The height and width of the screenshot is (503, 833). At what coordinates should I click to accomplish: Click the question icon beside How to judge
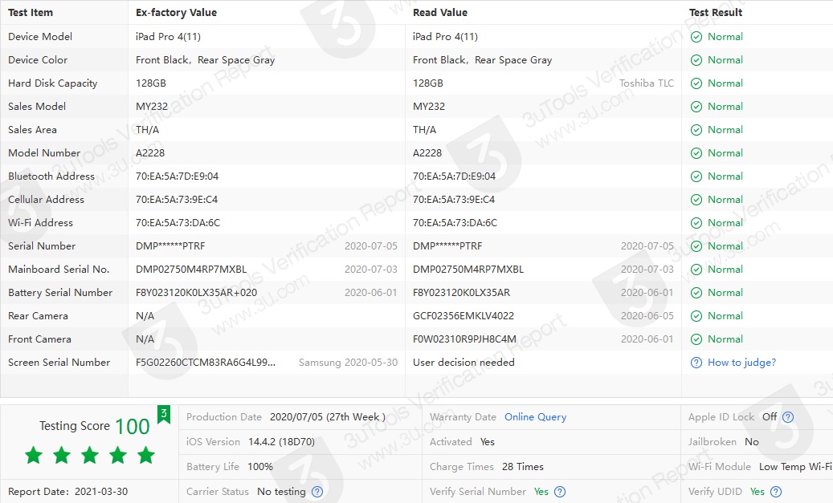(x=696, y=363)
